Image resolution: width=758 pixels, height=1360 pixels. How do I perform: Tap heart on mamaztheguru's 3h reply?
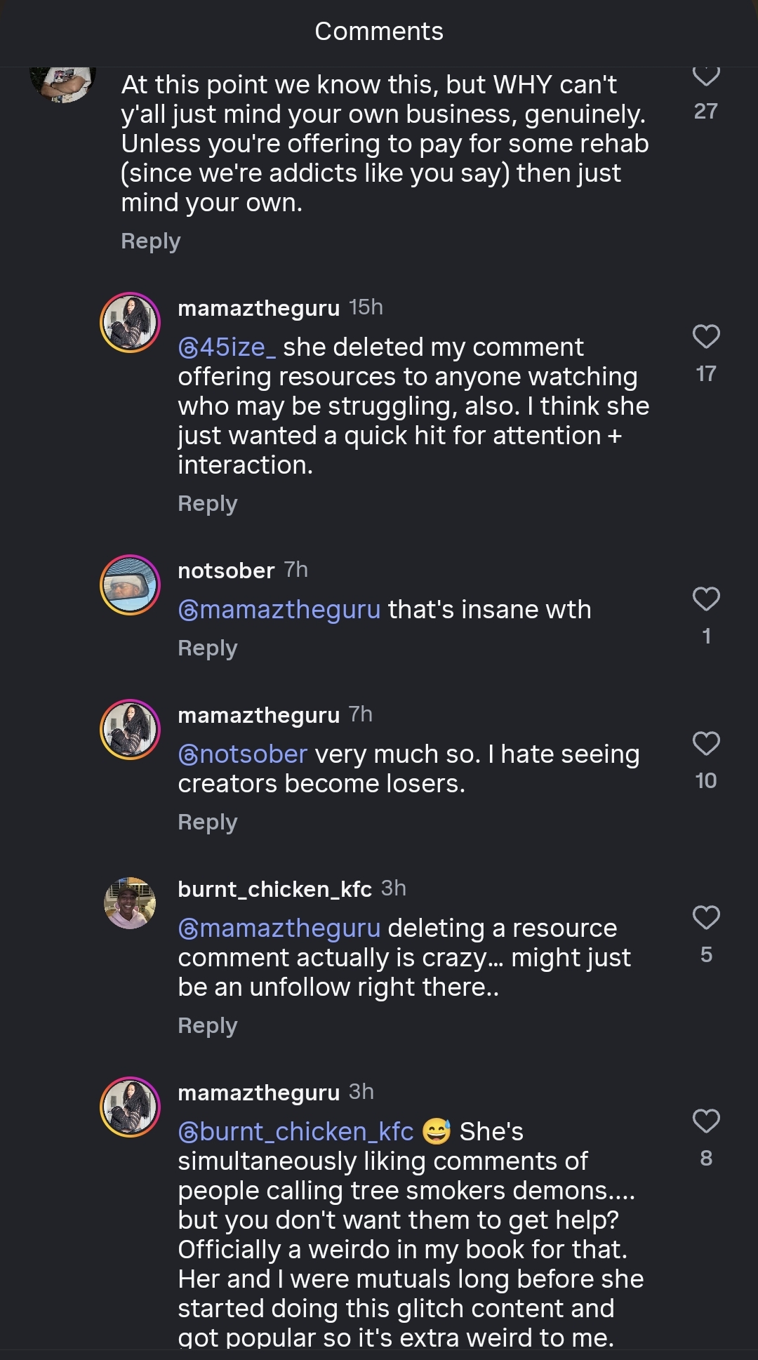[x=706, y=1121]
